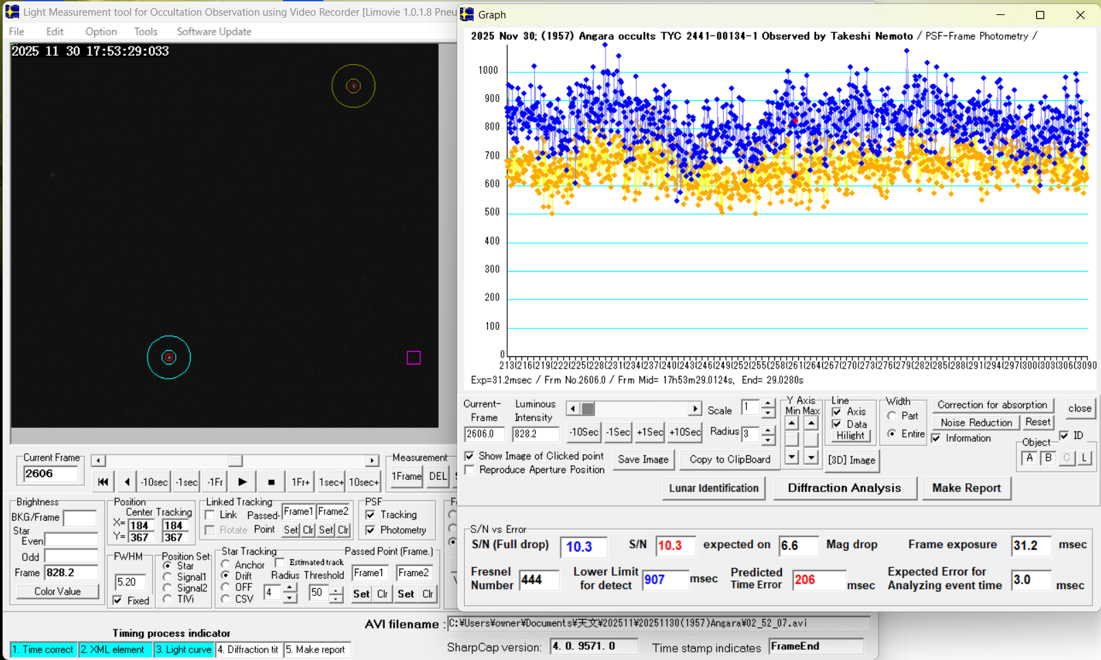Click the frame position slider thumb
The height and width of the screenshot is (660, 1101).
click(x=235, y=461)
